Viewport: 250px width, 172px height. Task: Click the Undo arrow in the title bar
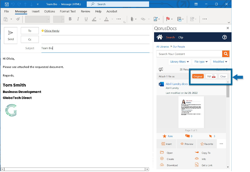(x=13, y=4)
